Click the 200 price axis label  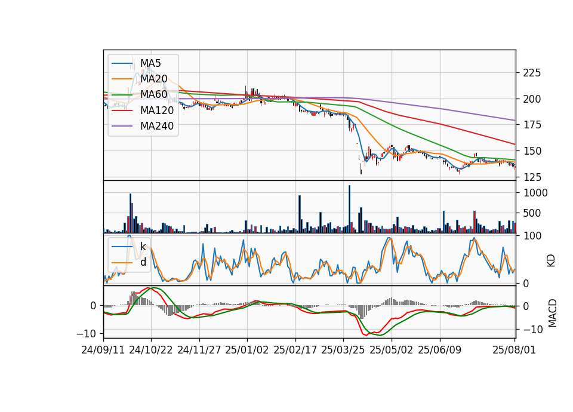[532, 99]
